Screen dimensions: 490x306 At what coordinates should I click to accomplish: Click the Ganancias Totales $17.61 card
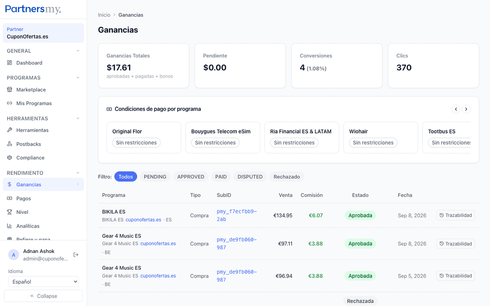pos(144,66)
